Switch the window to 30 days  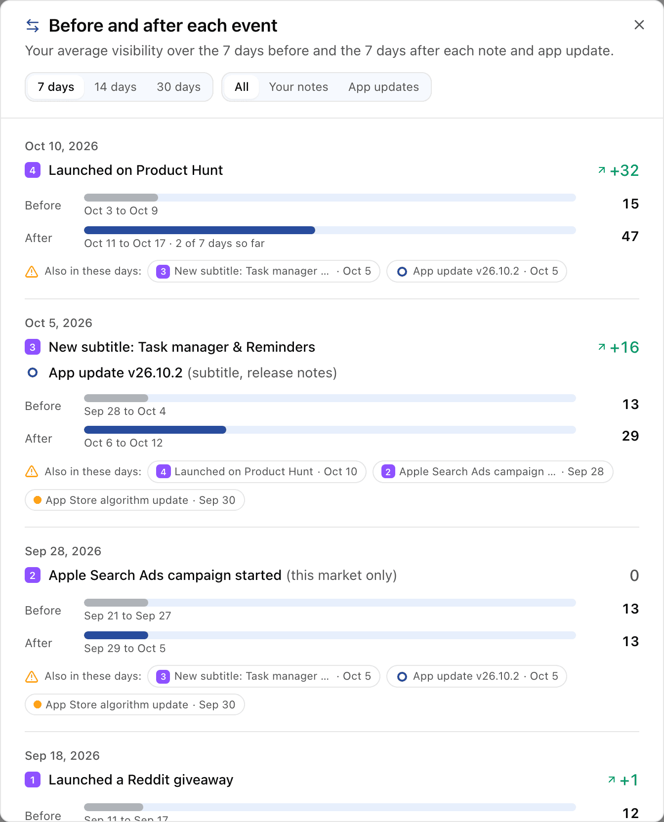pos(179,87)
